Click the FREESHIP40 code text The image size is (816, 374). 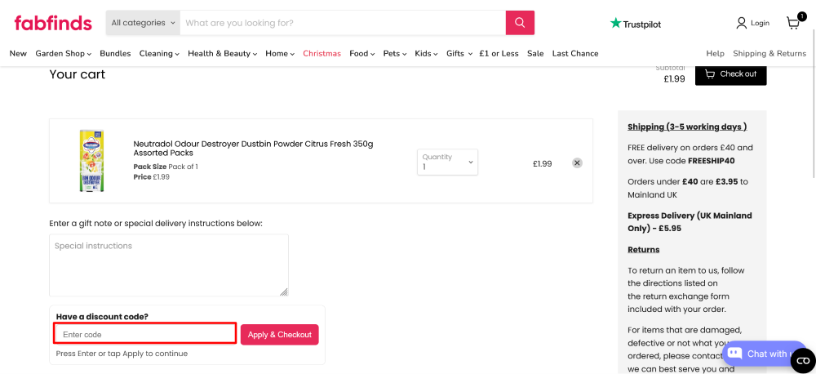click(711, 161)
